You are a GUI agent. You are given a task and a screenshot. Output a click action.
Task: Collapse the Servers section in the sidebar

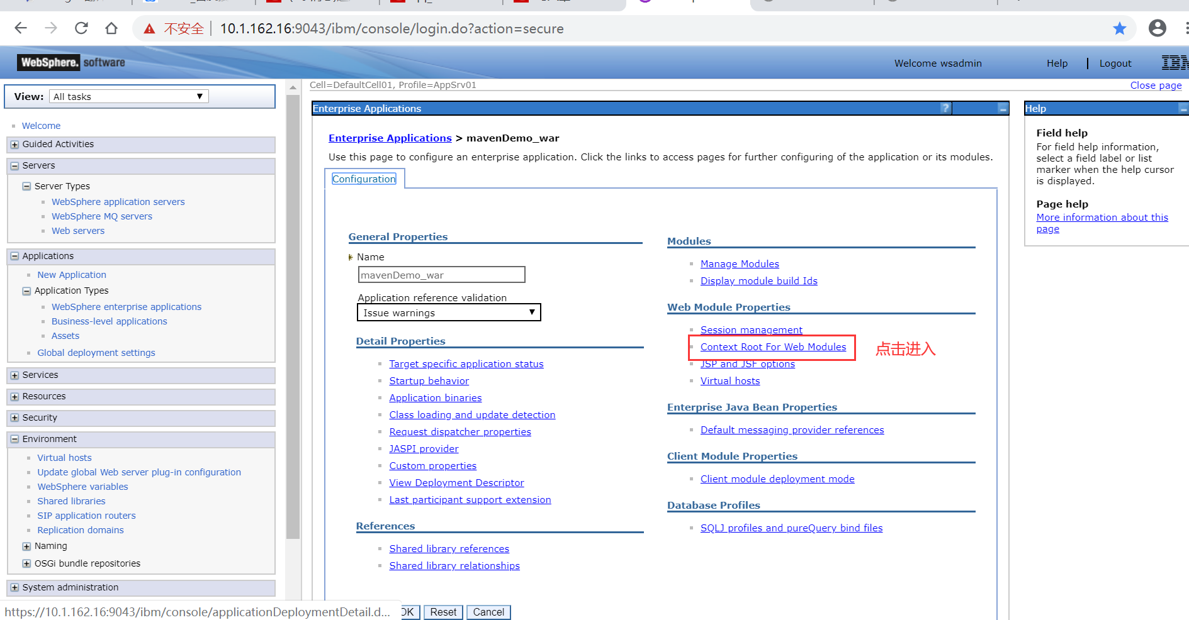pyautogui.click(x=14, y=165)
